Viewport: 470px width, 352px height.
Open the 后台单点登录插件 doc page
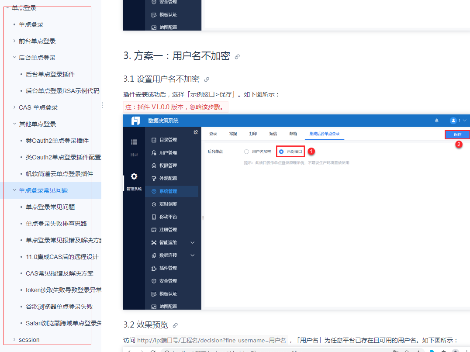[50, 74]
